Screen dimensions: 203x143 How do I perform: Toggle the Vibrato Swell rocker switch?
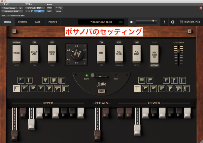click(x=34, y=54)
